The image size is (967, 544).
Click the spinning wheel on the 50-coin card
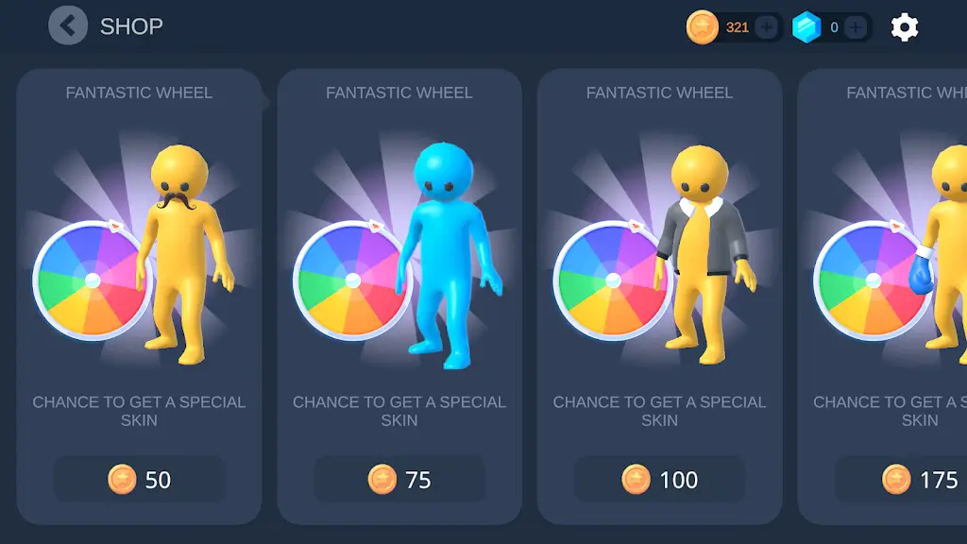pos(92,280)
